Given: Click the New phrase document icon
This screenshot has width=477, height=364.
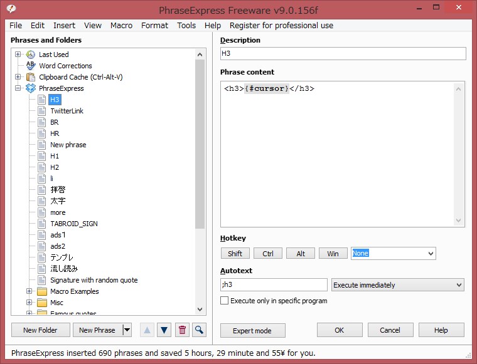Looking at the screenshot, I should [42, 145].
